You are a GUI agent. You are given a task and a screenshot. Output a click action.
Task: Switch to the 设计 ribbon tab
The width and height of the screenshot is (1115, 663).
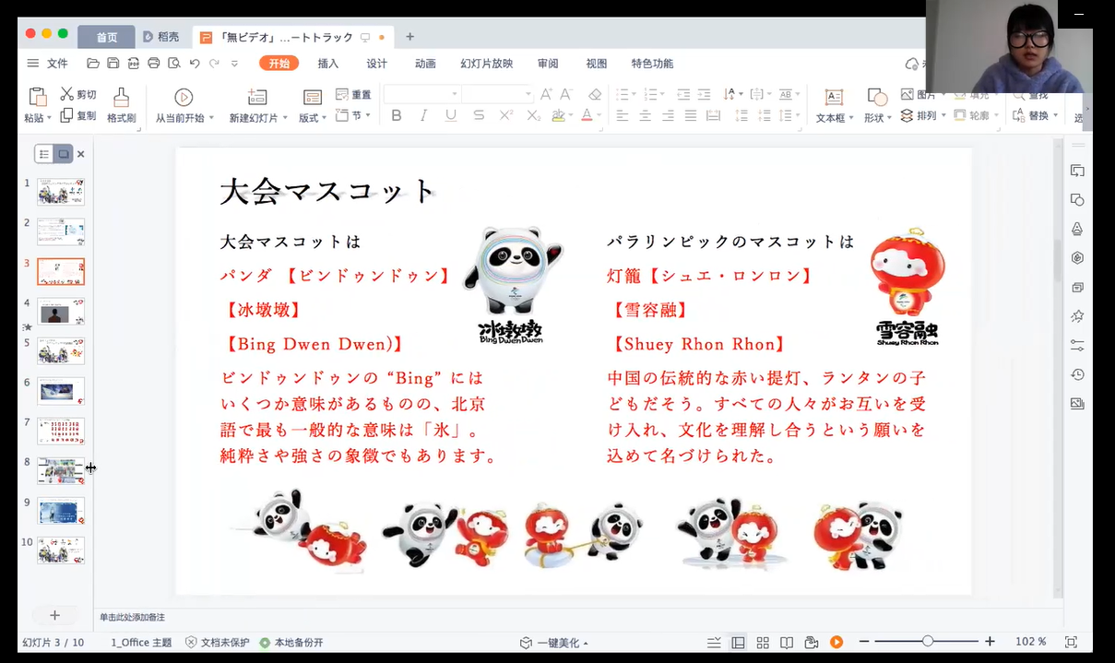click(377, 64)
